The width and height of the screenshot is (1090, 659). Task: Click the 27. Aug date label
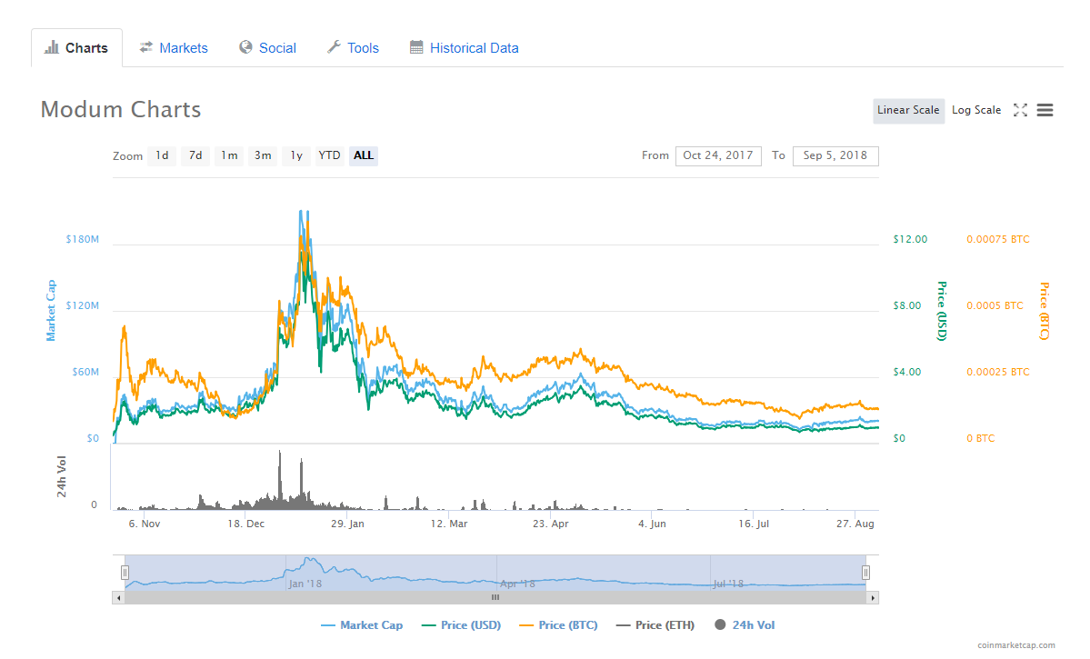pos(855,524)
